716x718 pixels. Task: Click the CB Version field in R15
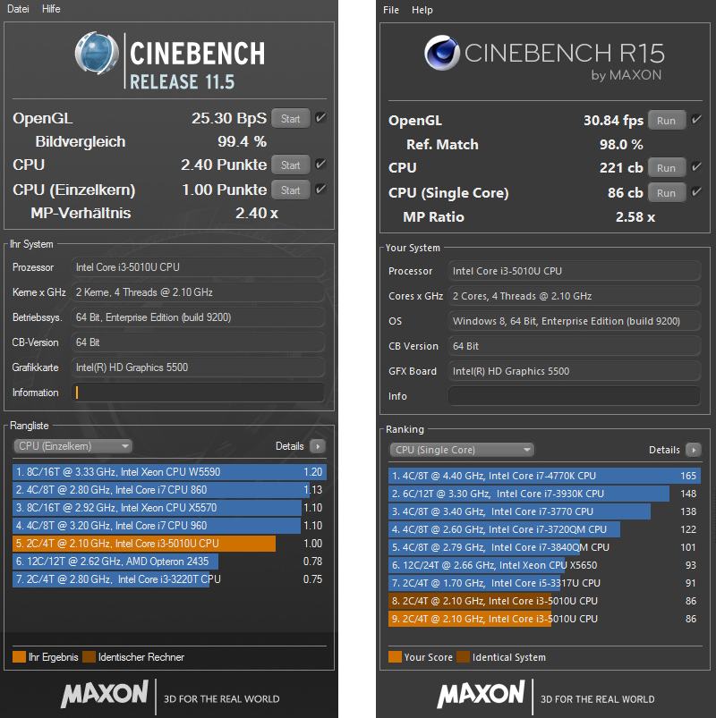[x=575, y=346]
